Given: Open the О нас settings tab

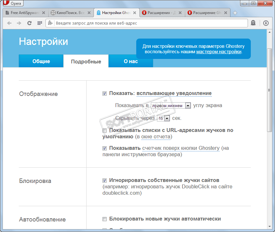Looking at the screenshot, I should (x=131, y=61).
